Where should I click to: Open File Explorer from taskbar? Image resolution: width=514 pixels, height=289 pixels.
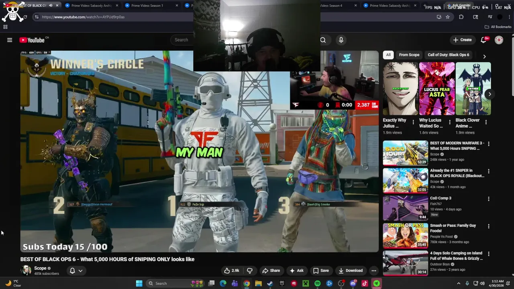tap(258, 283)
